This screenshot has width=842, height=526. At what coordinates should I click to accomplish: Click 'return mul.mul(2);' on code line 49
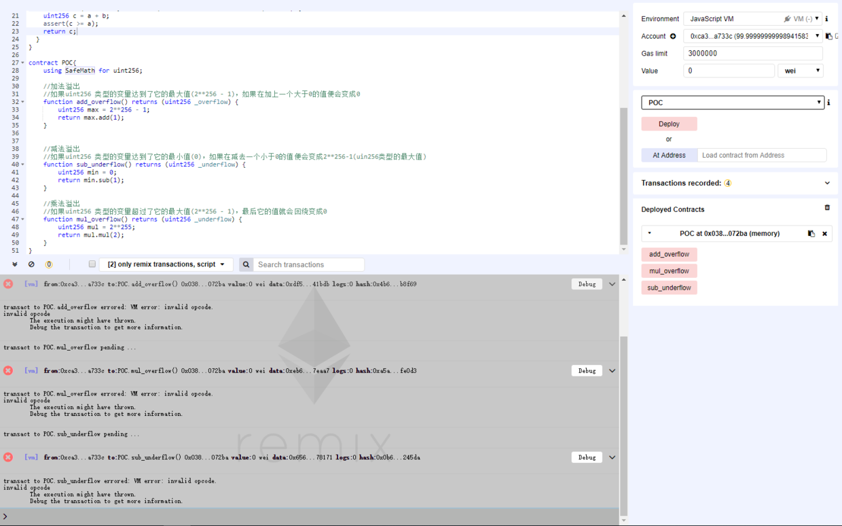[91, 235]
